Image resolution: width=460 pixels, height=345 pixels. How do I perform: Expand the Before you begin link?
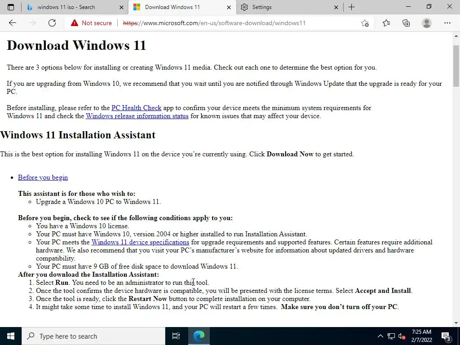tap(43, 177)
